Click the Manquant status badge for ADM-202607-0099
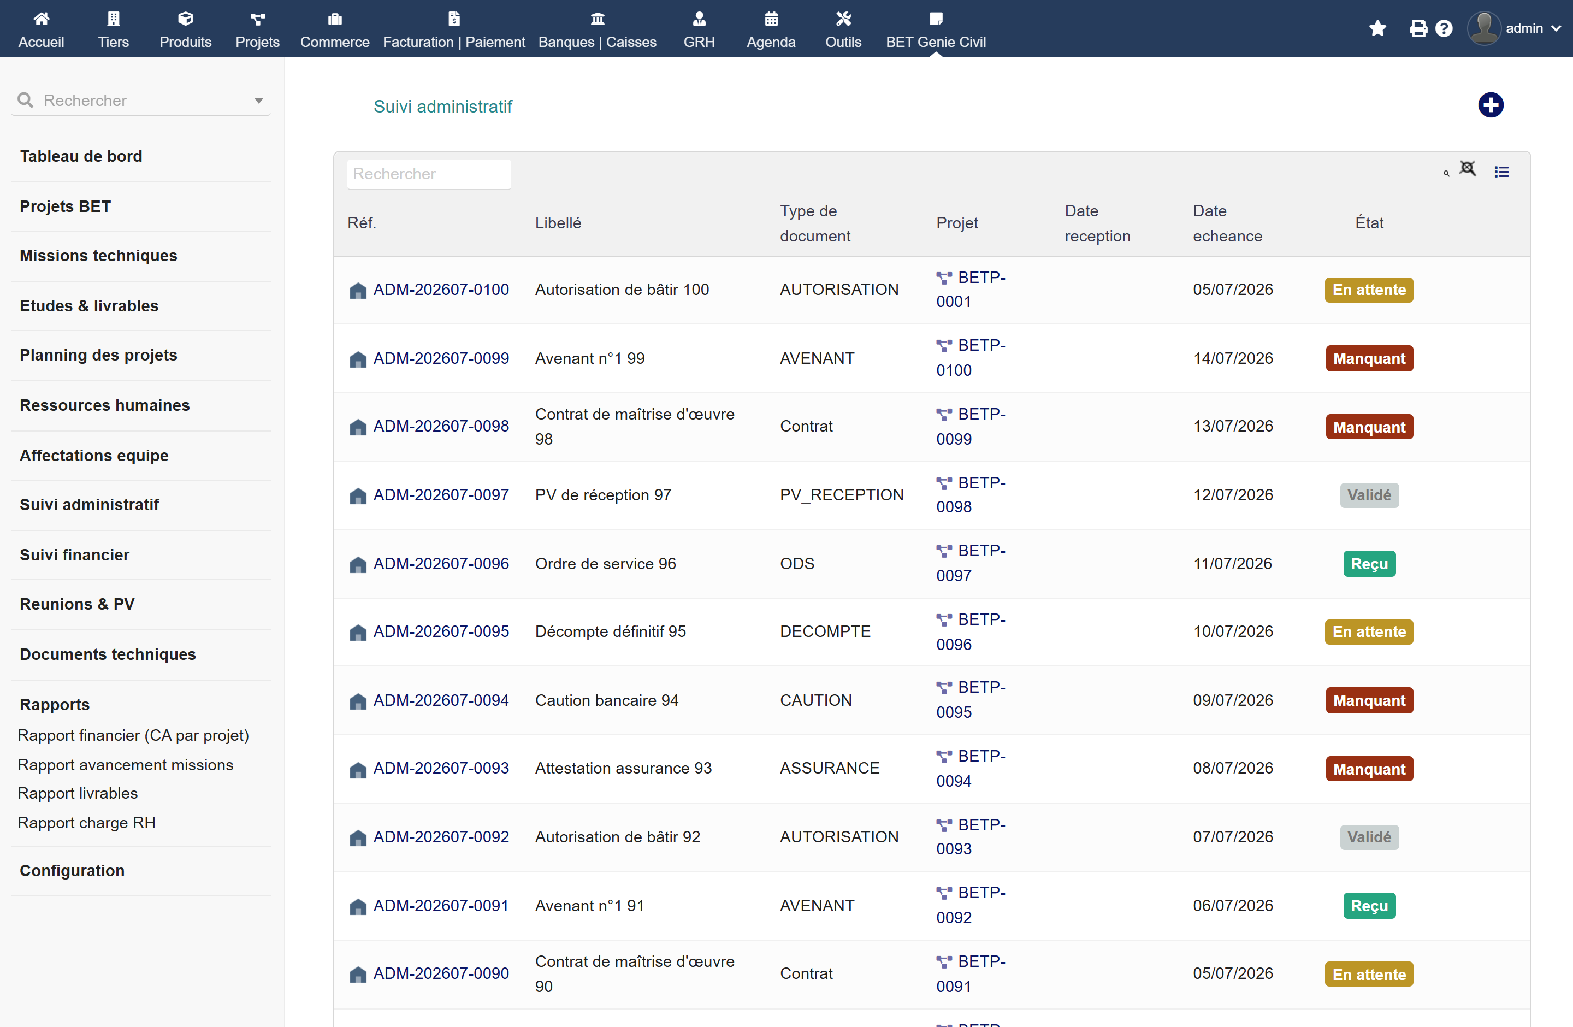1573x1027 pixels. coord(1369,359)
